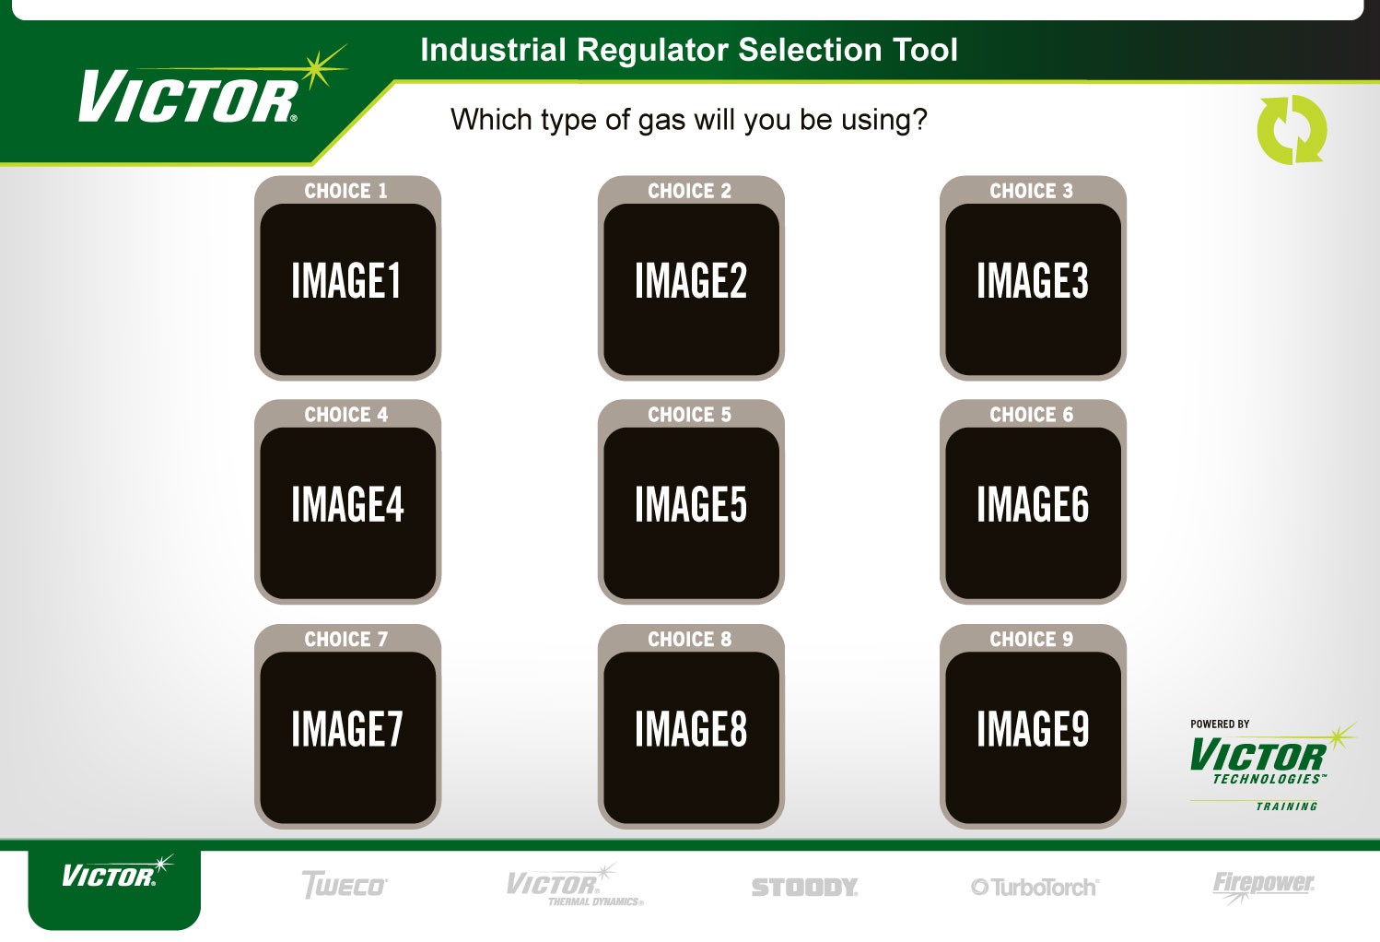Click the Industrial Regulator Selection Tool title
This screenshot has width=1380, height=942.
point(688,50)
